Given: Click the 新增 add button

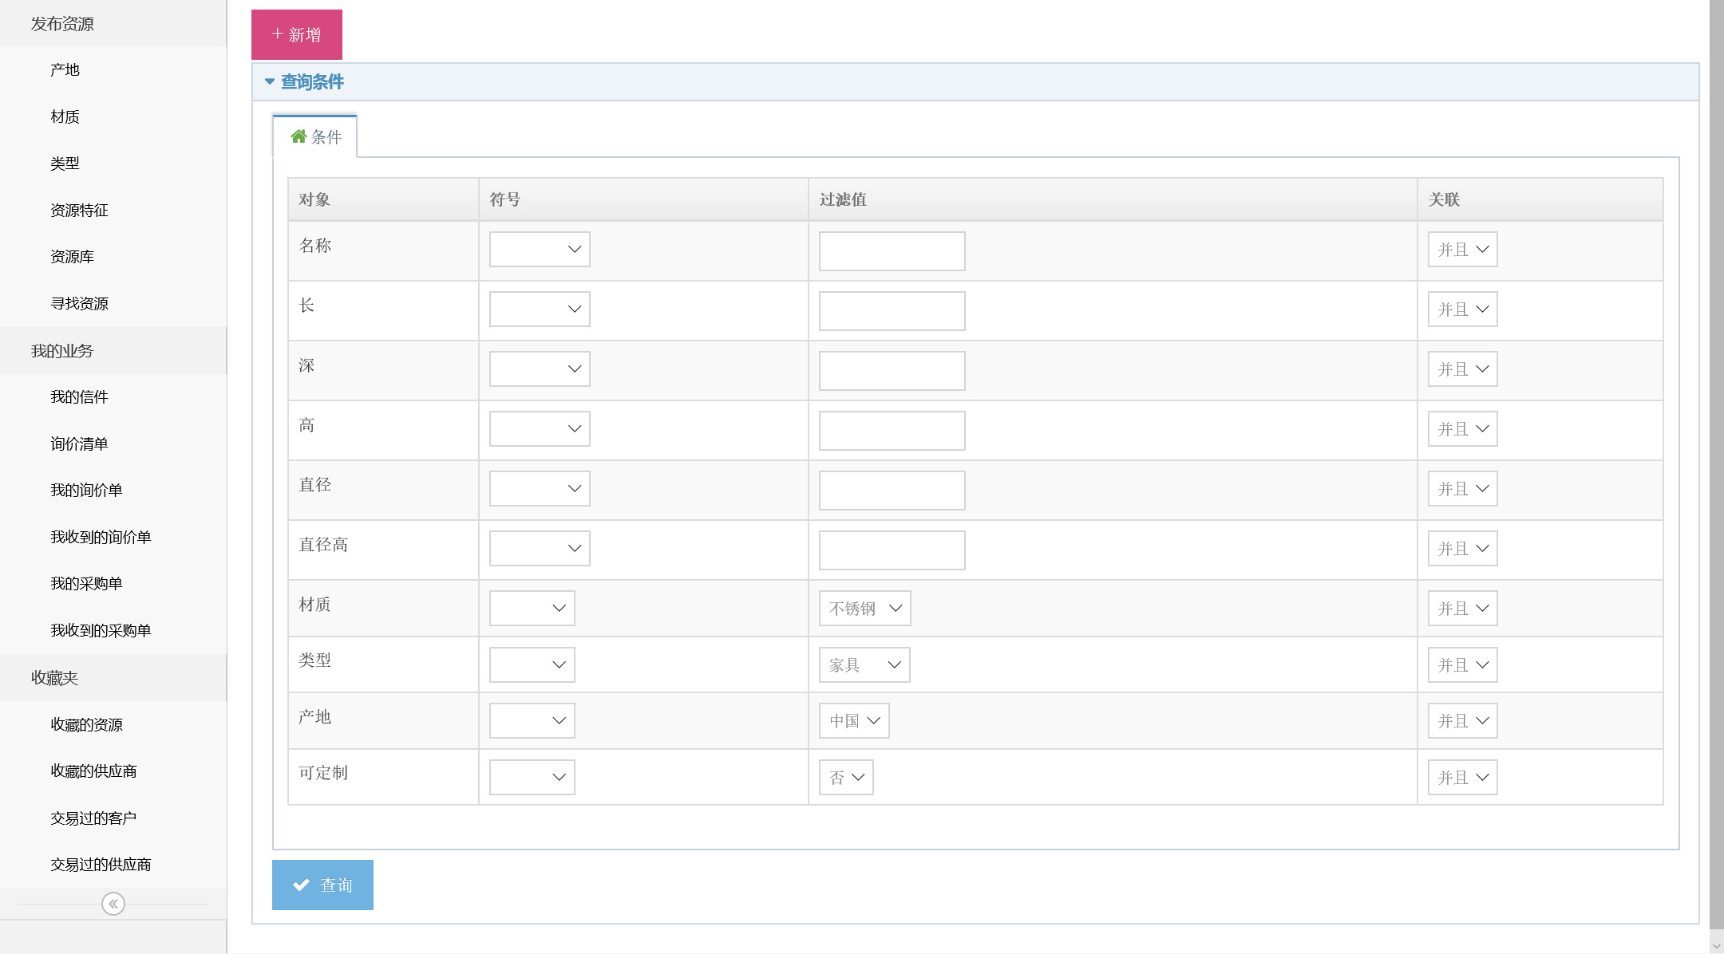Looking at the screenshot, I should click(x=297, y=34).
